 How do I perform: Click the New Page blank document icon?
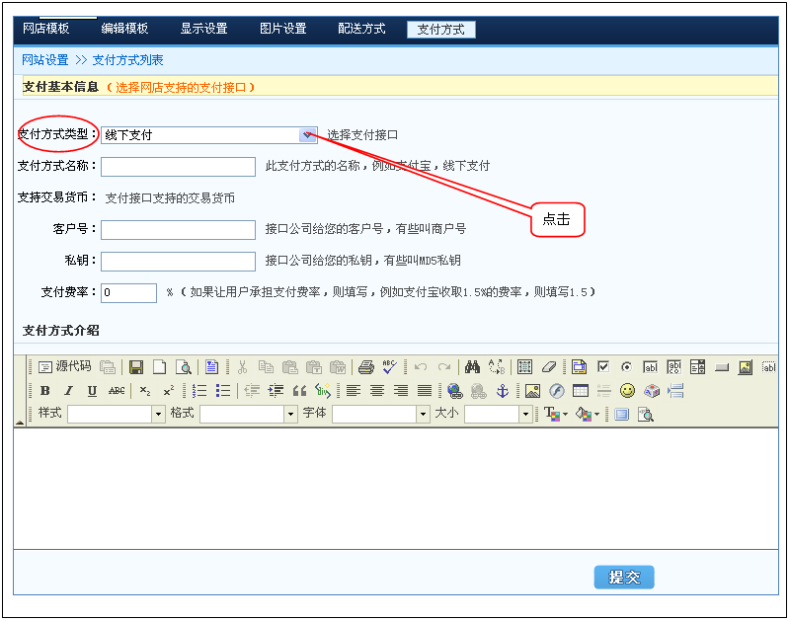[x=160, y=367]
